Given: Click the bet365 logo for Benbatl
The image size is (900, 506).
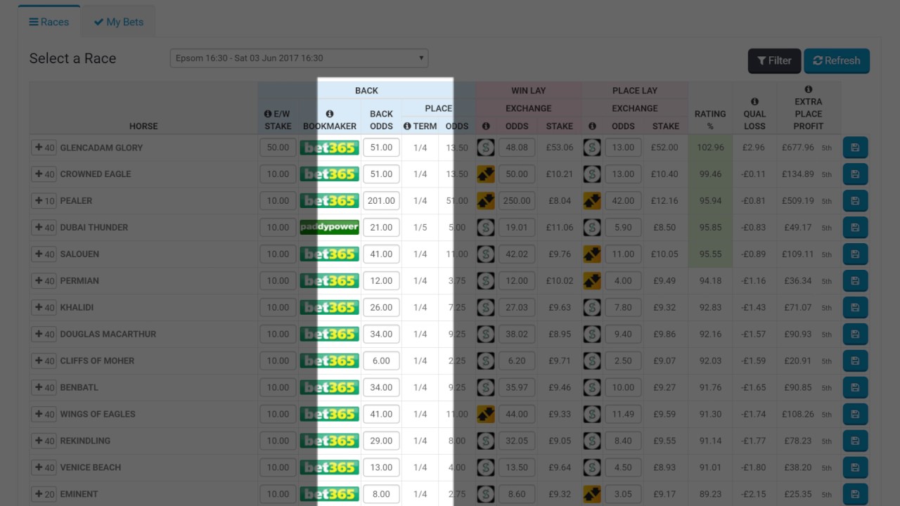Looking at the screenshot, I should click(330, 388).
